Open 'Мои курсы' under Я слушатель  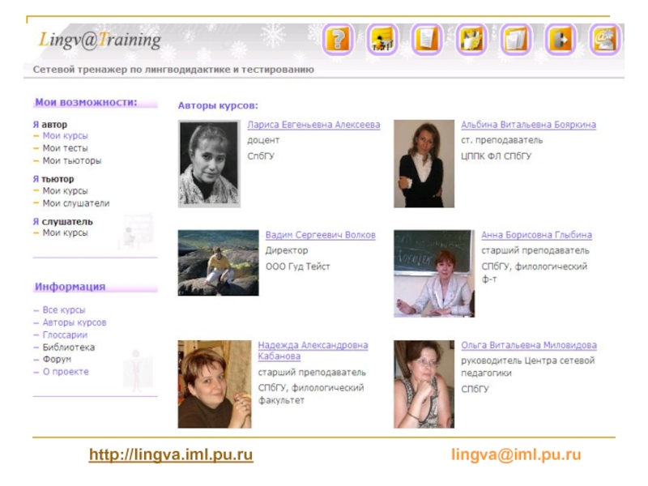coord(66,232)
